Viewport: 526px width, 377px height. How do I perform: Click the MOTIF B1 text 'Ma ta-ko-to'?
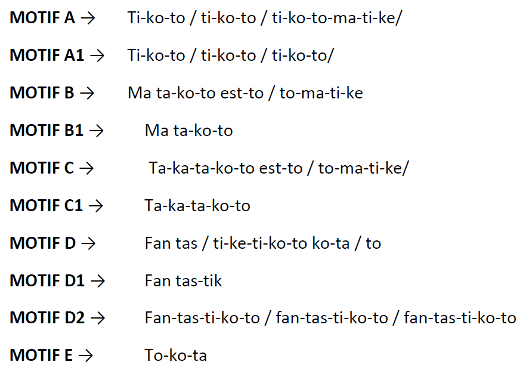coord(188,131)
